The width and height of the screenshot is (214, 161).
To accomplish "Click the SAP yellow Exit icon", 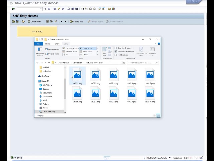I will pos(59,9).
